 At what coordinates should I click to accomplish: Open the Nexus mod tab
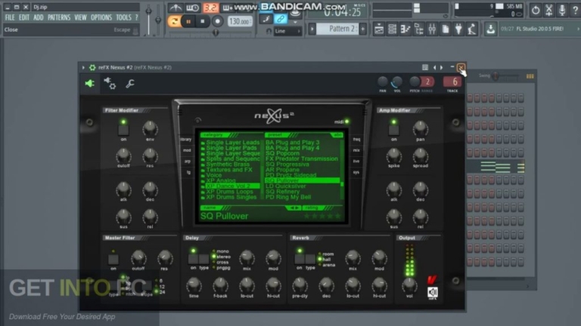coord(187,150)
